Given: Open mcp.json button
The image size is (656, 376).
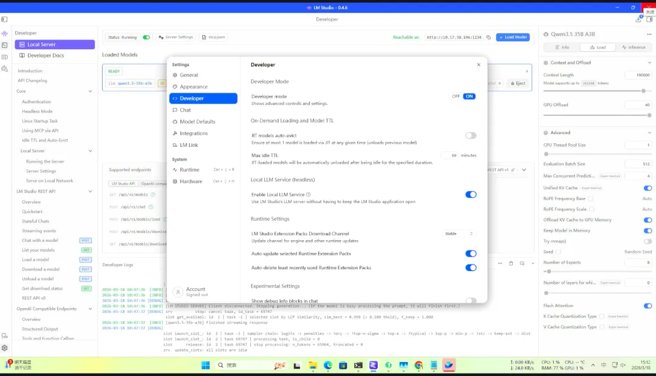Looking at the screenshot, I should coord(214,37).
